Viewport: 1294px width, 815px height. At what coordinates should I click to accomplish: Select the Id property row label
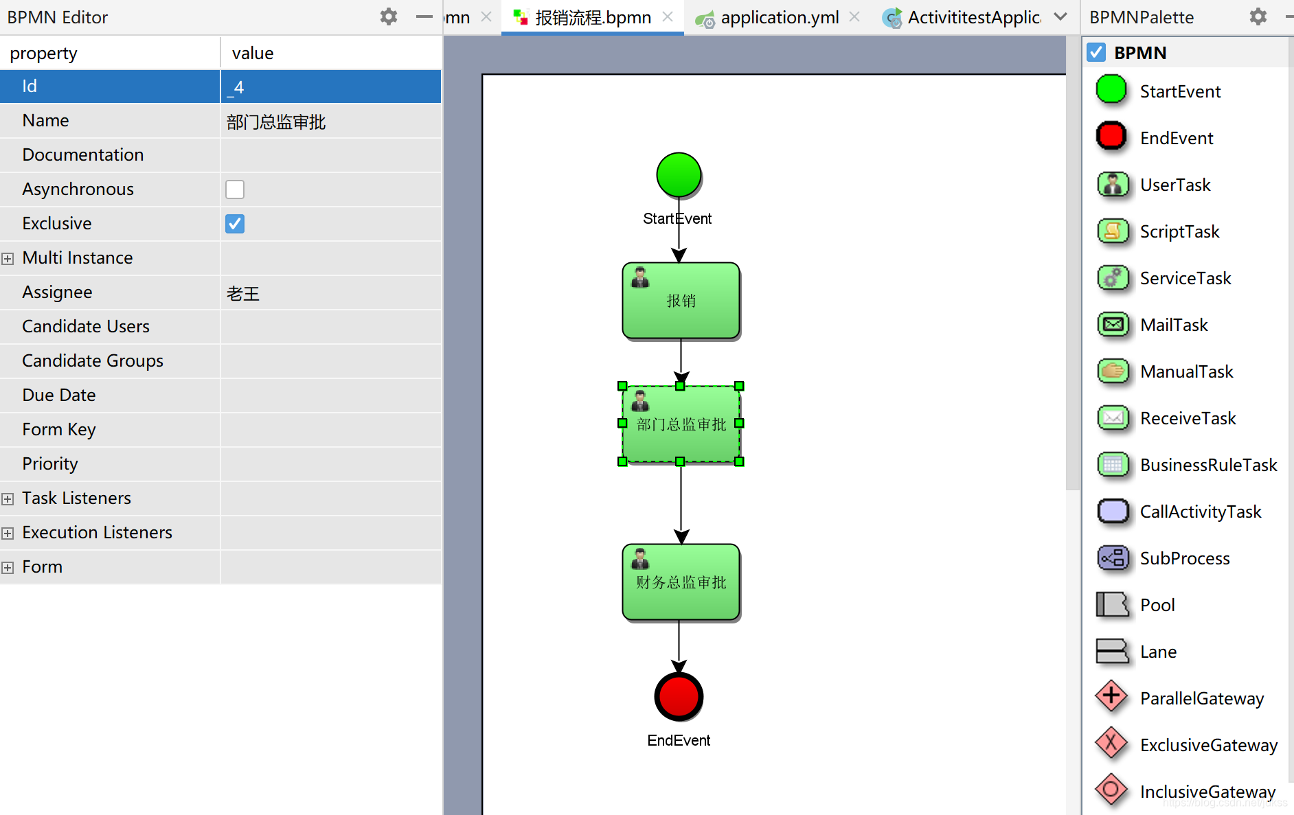pos(30,87)
